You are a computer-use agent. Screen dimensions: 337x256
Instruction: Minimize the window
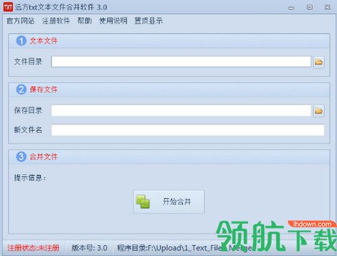point(291,7)
